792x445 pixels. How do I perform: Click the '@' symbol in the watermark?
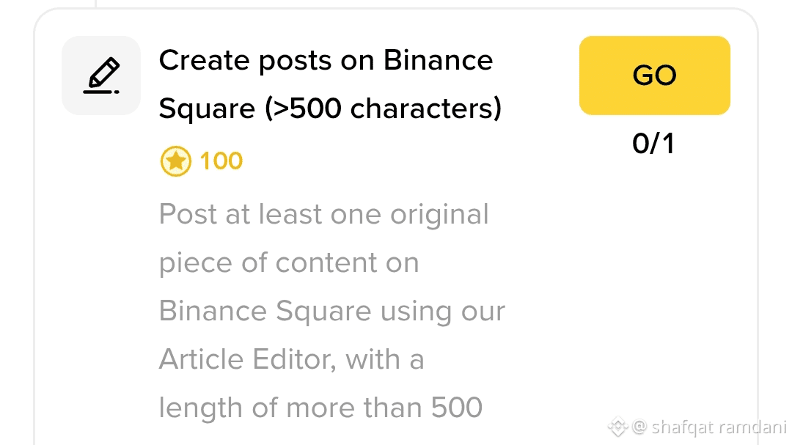tap(639, 427)
